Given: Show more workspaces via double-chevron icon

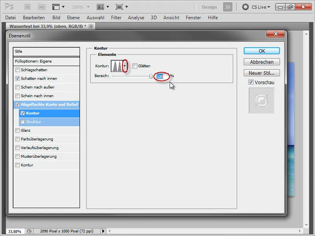Looking at the screenshot, I should pyautogui.click(x=228, y=7).
